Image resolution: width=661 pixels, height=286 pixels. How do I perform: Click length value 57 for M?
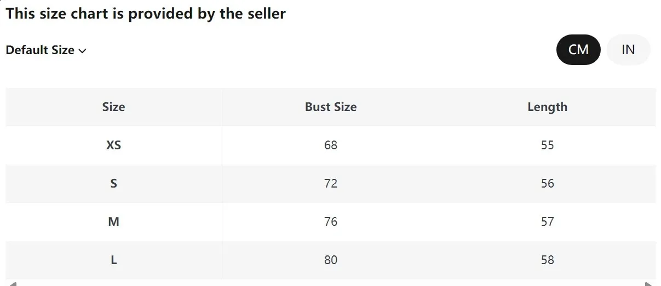click(547, 222)
